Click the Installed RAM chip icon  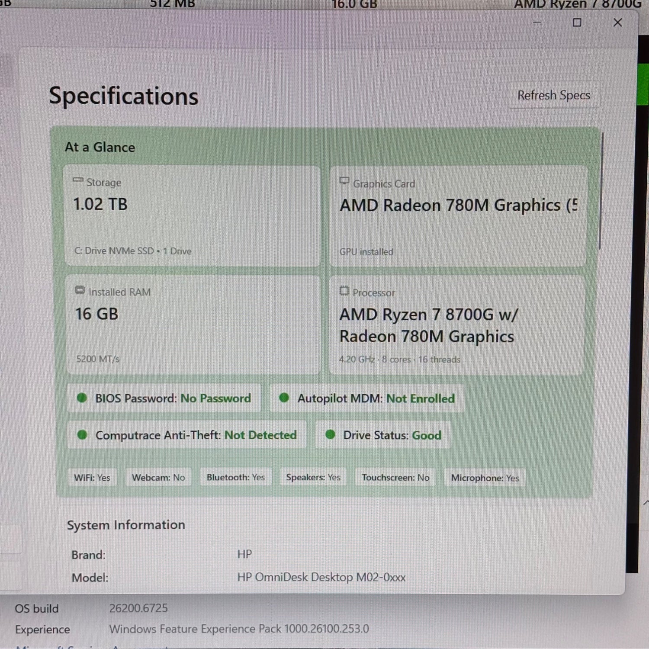click(x=80, y=290)
